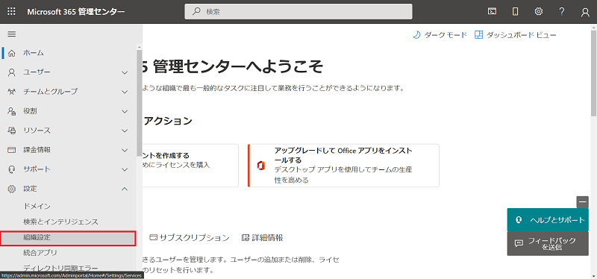597x279 pixels.
Task: Expand the ユーザー menu chevron
Action: coord(125,72)
